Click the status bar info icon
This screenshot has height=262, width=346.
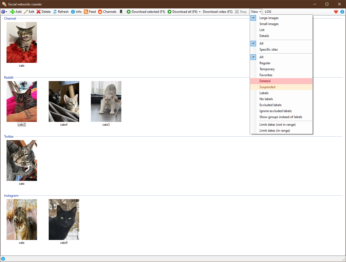coord(3,259)
